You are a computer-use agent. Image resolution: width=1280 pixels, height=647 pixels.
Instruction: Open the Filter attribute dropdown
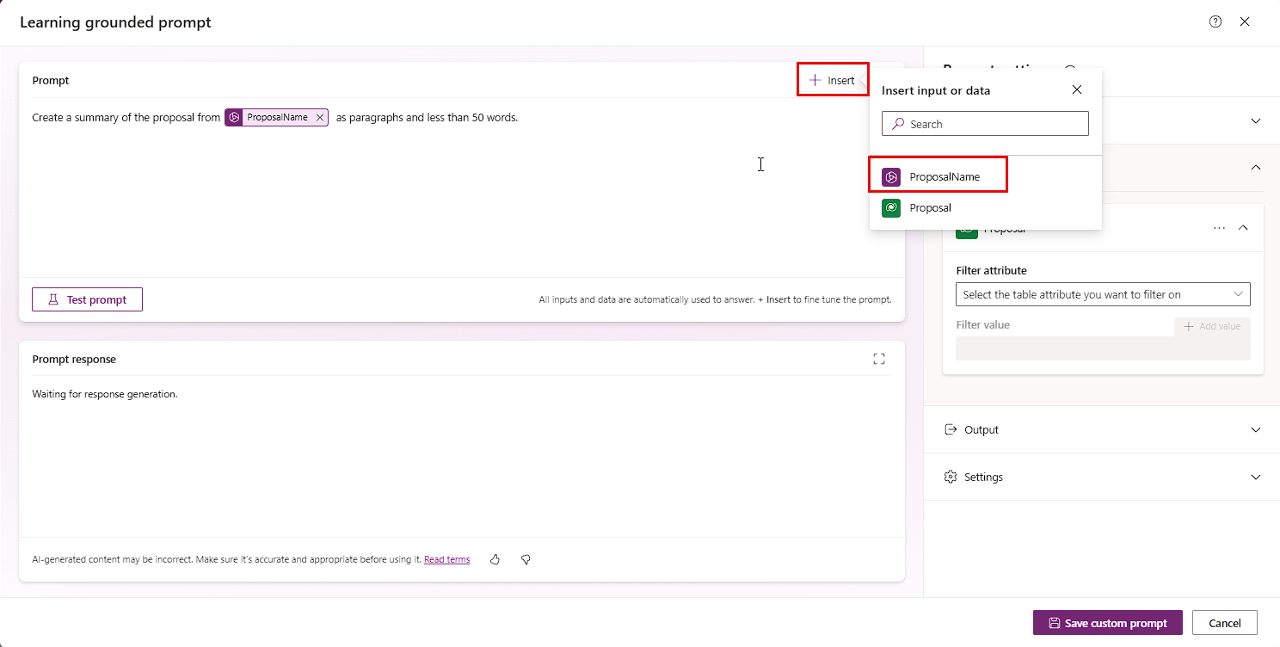(1103, 294)
